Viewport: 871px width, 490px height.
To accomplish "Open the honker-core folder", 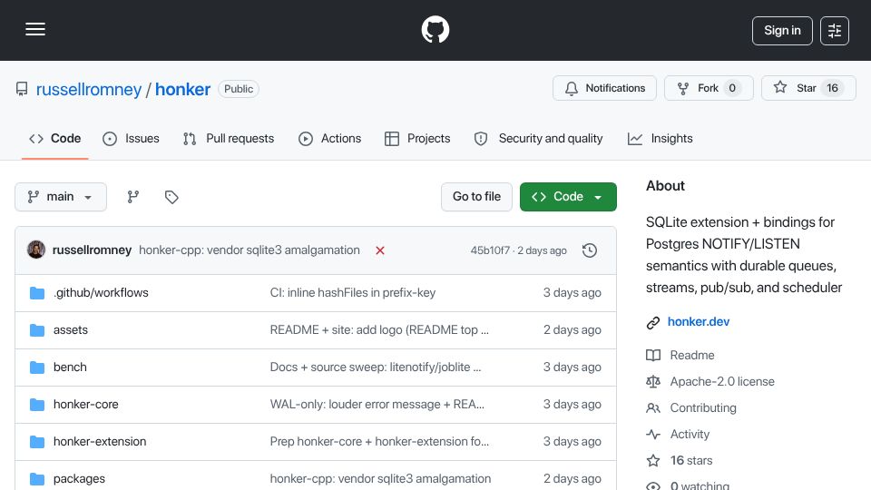I will tap(86, 405).
